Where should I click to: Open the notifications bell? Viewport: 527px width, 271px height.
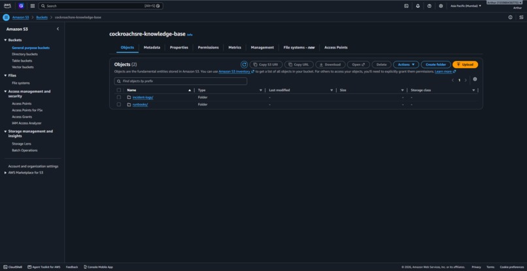[418, 6]
